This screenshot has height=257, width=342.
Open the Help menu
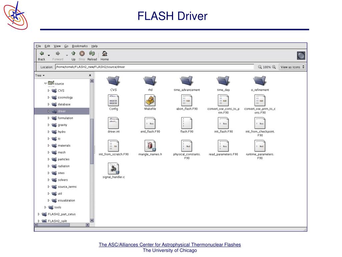pos(95,46)
